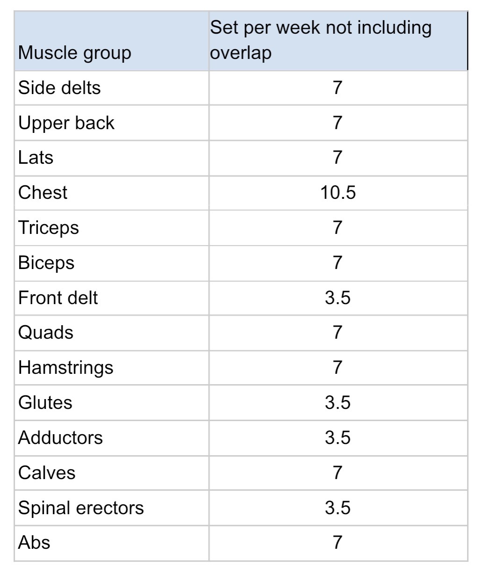
Task: Click the Side delts row label
Action: pos(59,87)
